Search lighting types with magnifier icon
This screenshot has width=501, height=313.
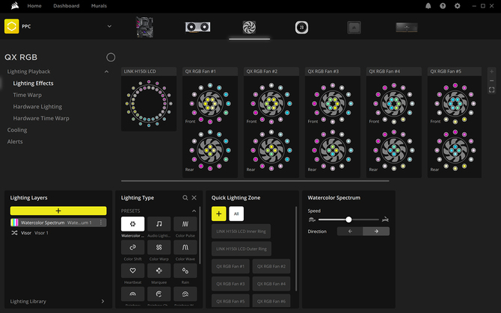tap(185, 198)
